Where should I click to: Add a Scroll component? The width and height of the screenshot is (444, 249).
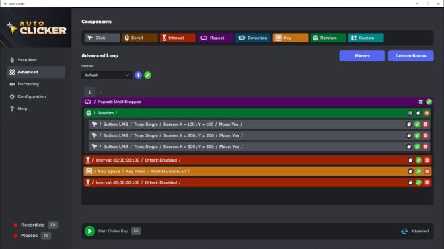[140, 38]
